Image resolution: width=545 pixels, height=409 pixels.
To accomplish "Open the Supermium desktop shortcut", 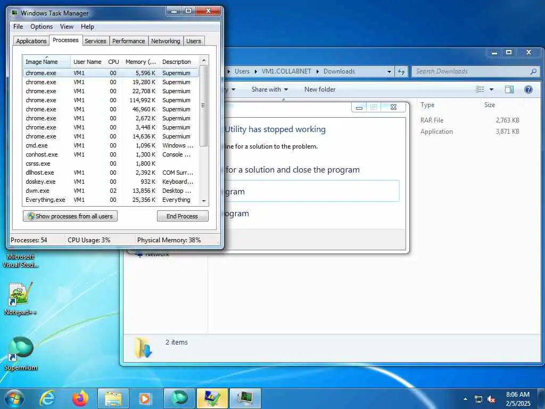I will [x=21, y=353].
